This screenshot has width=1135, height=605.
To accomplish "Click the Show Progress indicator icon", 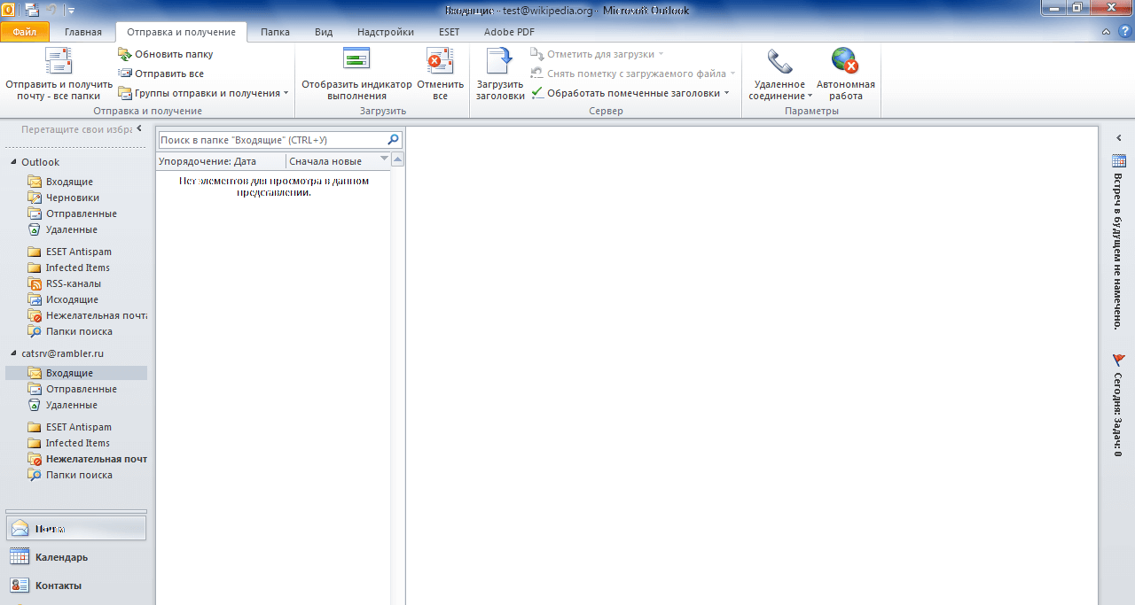I will point(356,60).
